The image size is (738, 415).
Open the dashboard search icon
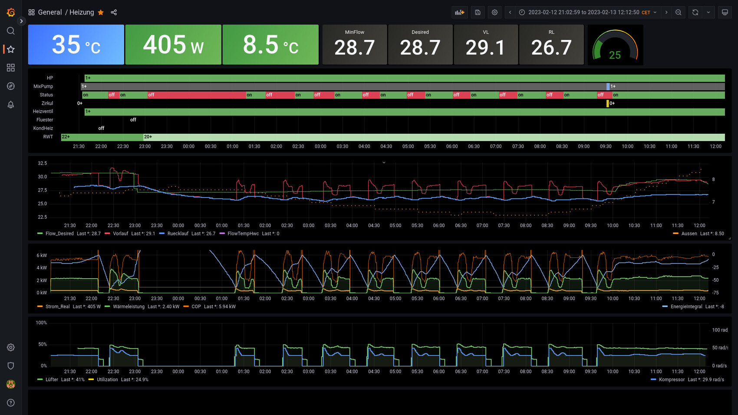(11, 31)
